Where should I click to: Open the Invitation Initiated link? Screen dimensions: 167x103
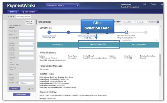click(x=49, y=36)
